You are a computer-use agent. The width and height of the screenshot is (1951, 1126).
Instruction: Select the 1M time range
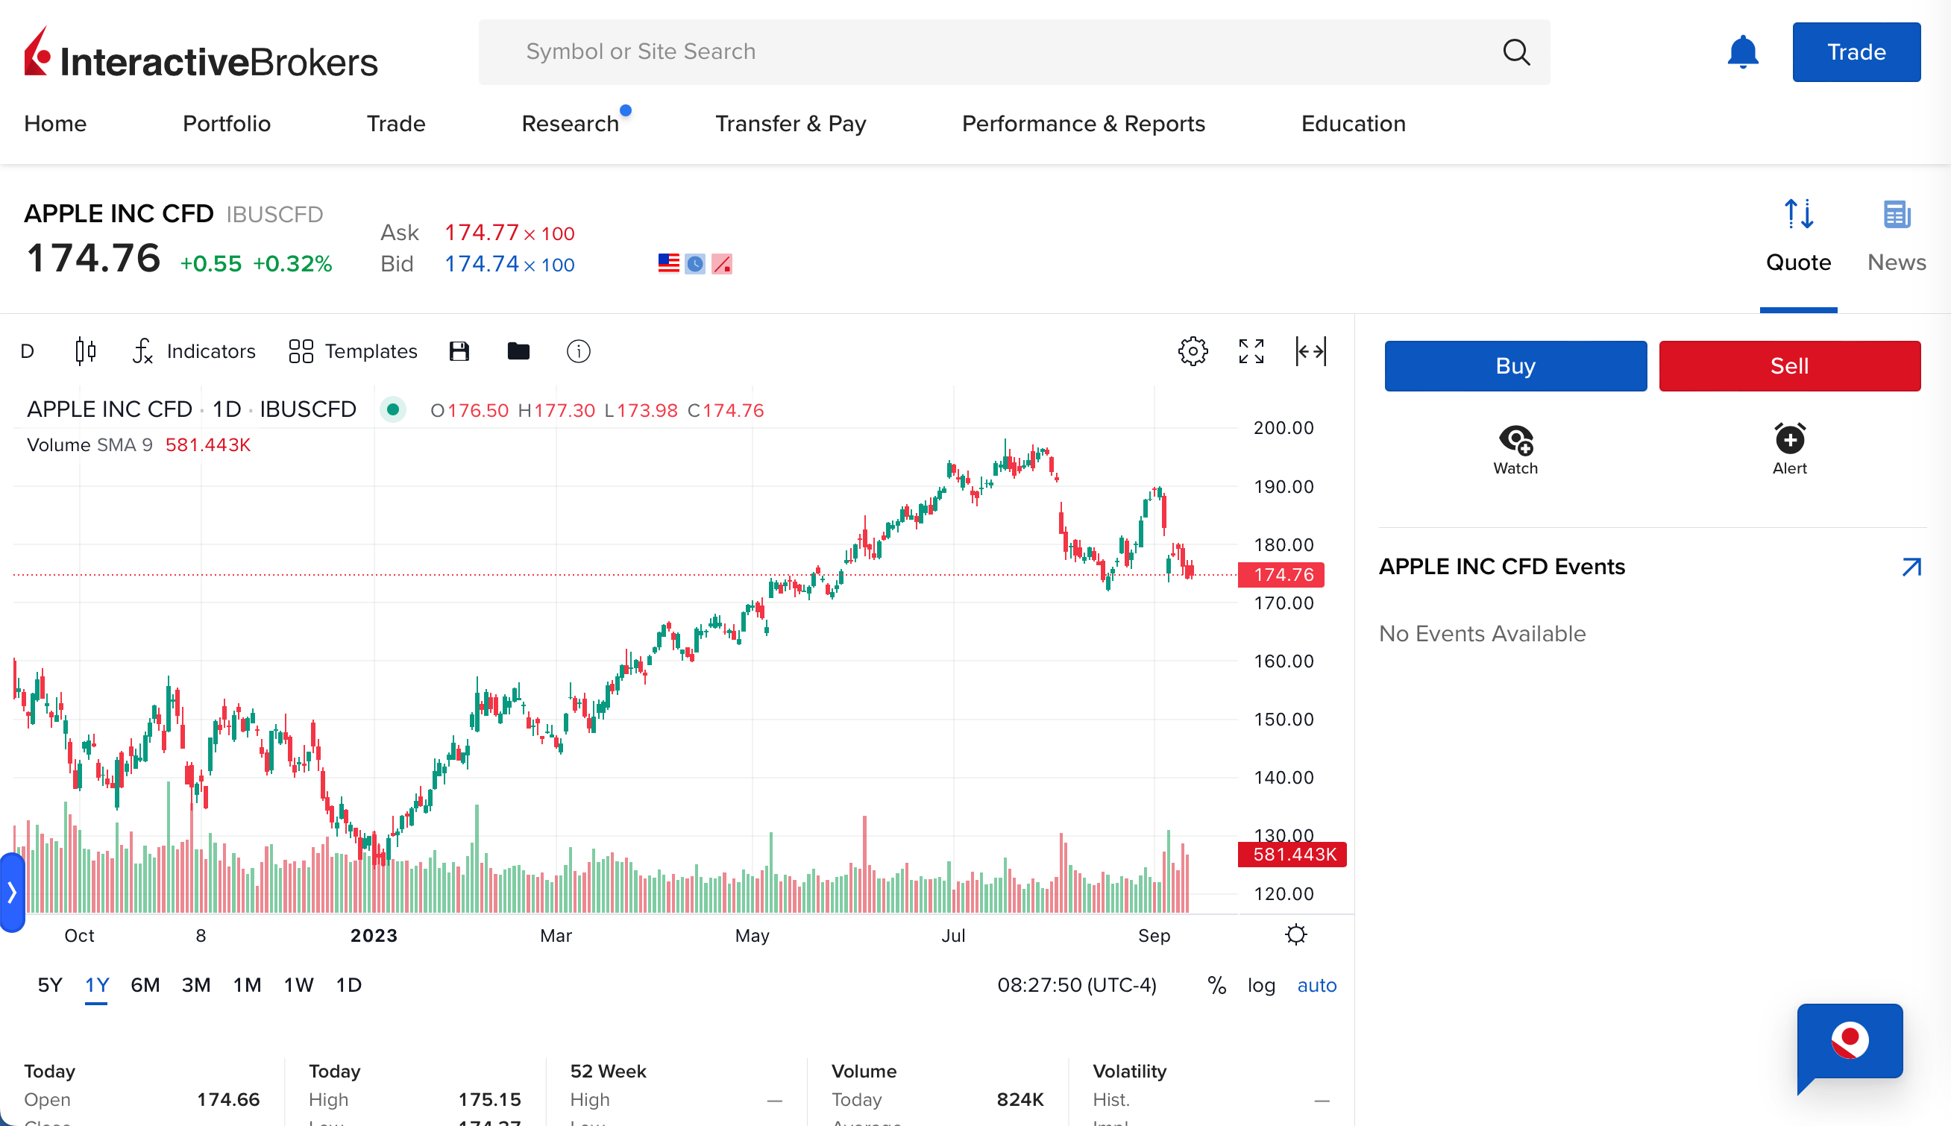[247, 985]
